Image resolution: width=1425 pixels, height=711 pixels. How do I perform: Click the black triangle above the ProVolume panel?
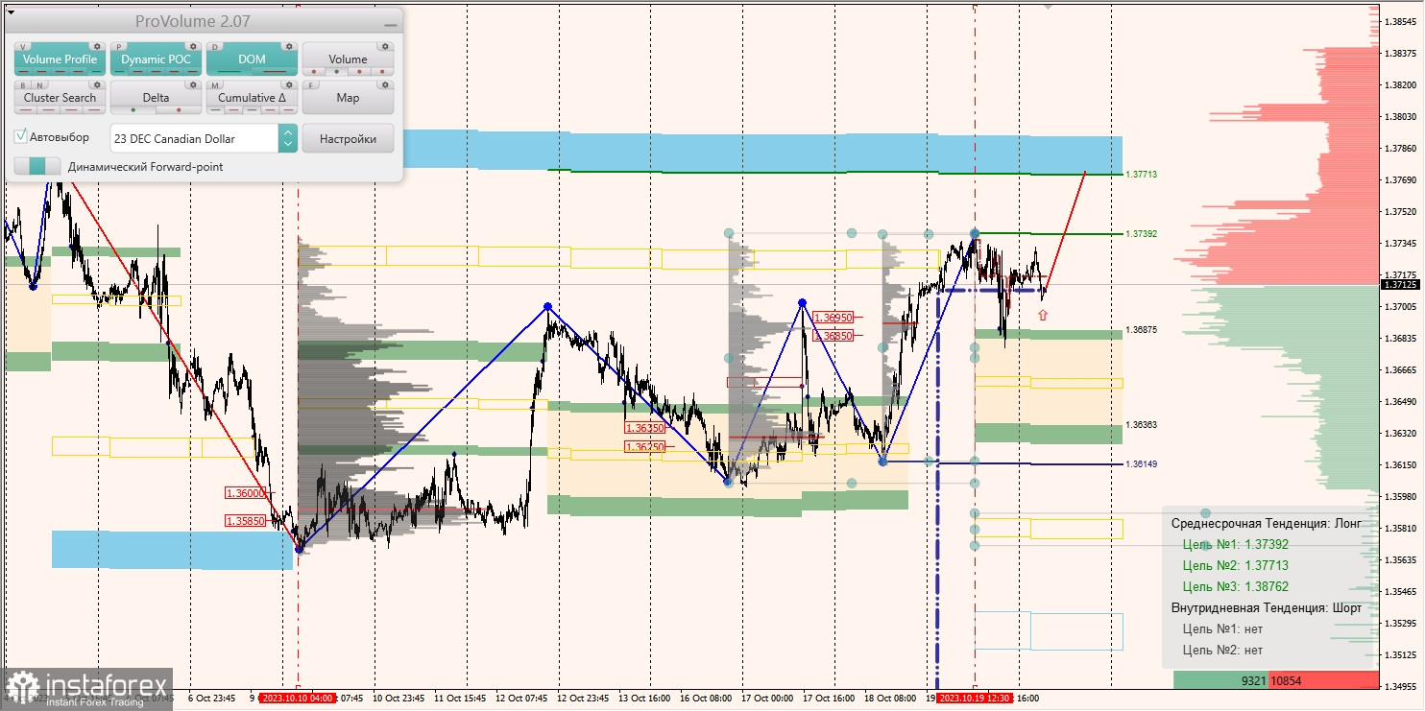coord(11,12)
